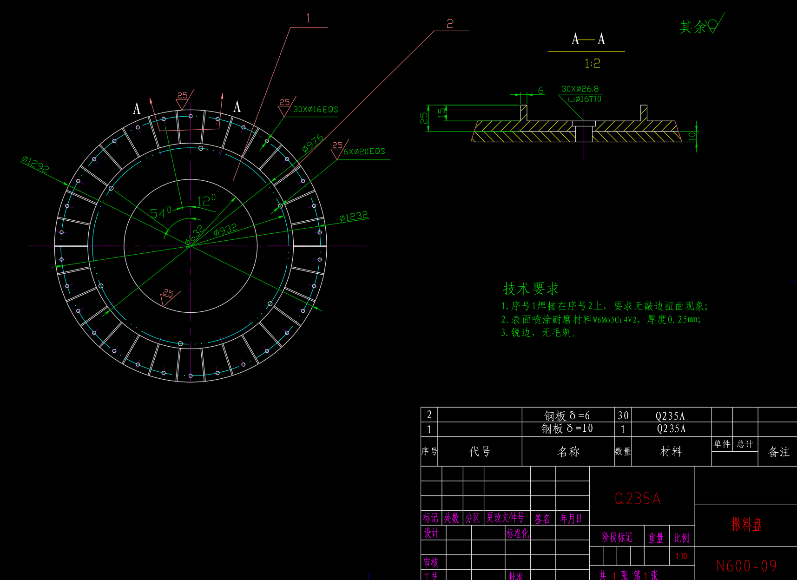The width and height of the screenshot is (797, 580).
Task: Select the ø976 diameter dimension
Action: pos(313,143)
